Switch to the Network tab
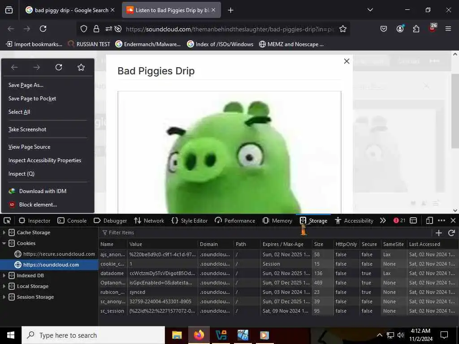This screenshot has height=344, width=459. pyautogui.click(x=149, y=220)
